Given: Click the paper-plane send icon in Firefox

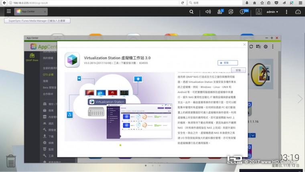Looking at the screenshot, I should [x=284, y=3].
